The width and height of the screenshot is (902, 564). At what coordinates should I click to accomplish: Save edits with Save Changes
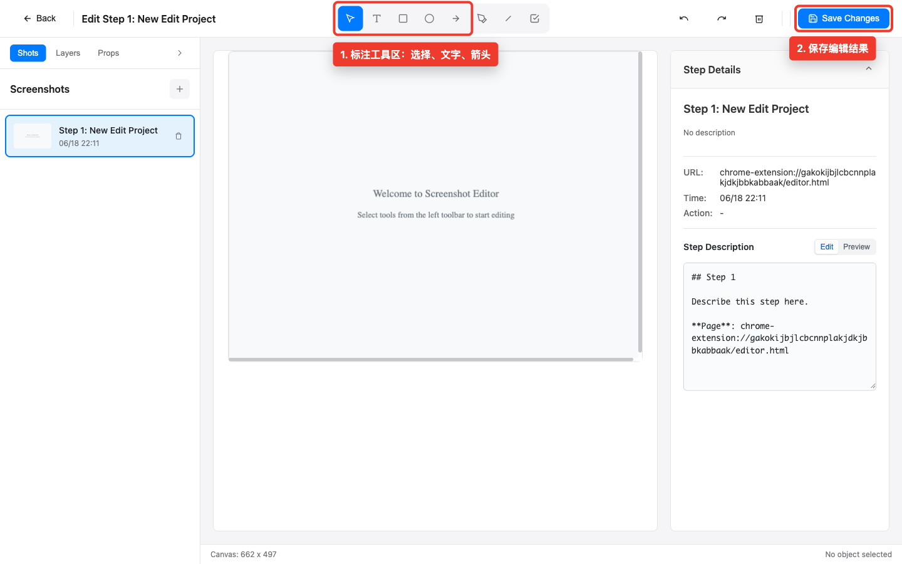pyautogui.click(x=844, y=19)
